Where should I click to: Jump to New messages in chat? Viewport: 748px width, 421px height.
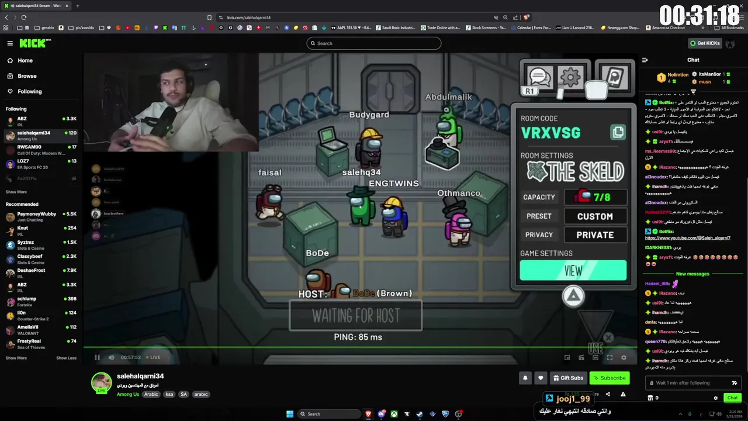692,274
